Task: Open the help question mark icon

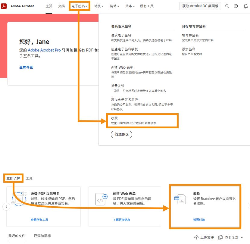Action: 236,6
